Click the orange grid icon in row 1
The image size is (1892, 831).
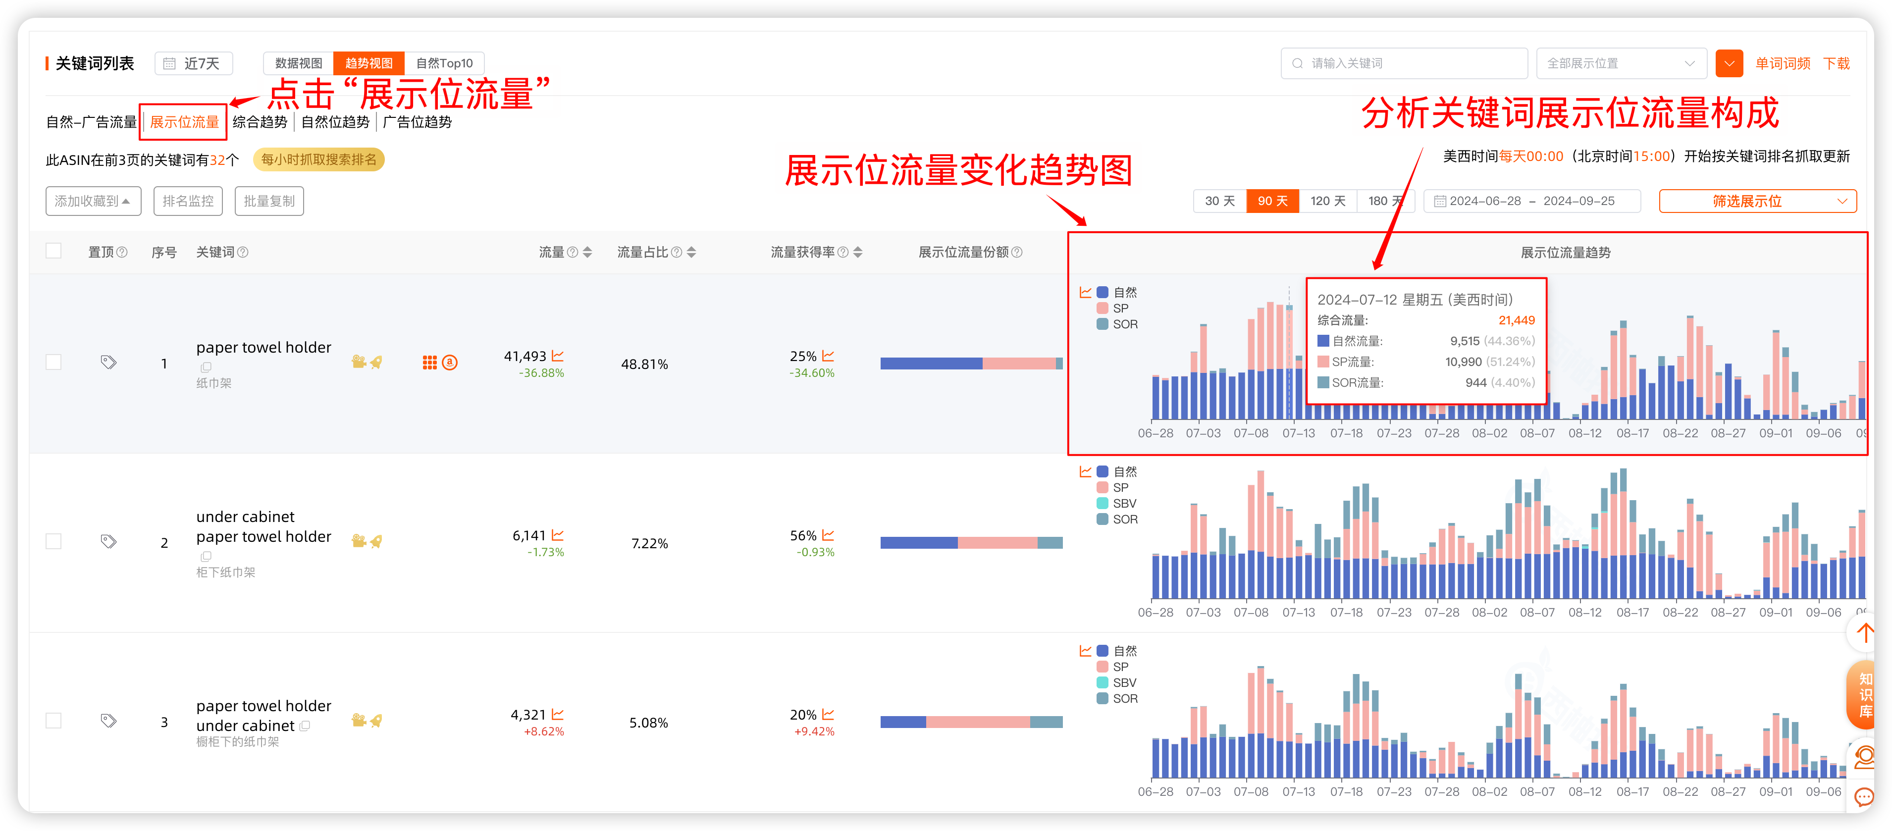pyautogui.click(x=430, y=362)
